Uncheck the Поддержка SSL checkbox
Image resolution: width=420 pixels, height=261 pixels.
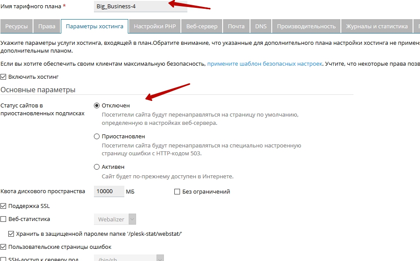click(x=4, y=206)
